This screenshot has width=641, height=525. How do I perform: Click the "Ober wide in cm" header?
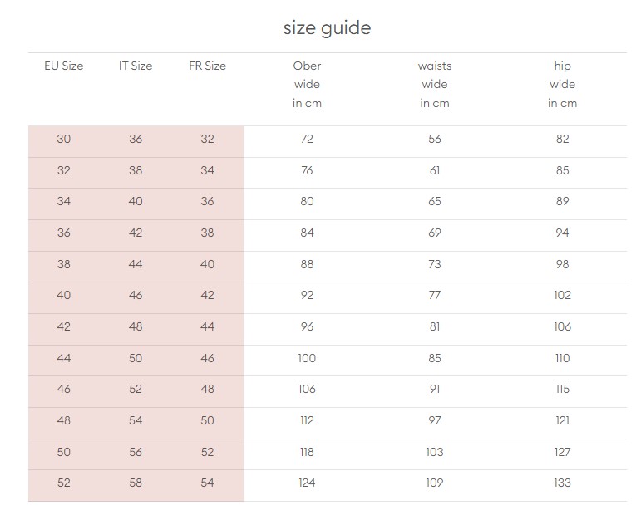click(x=307, y=84)
